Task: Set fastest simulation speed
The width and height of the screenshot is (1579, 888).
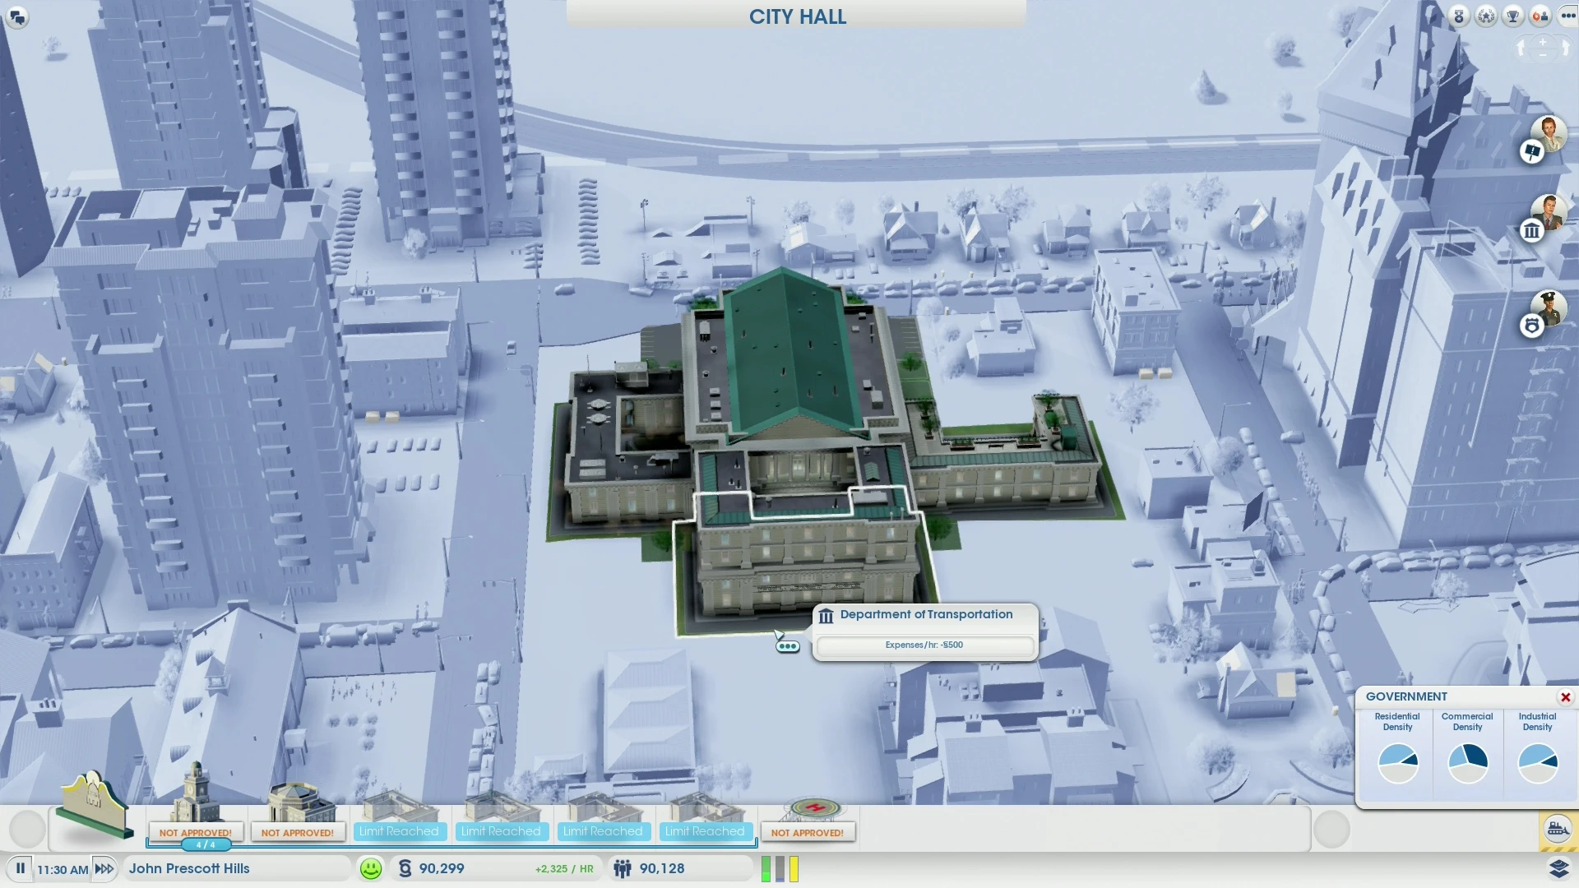Action: pyautogui.click(x=104, y=868)
